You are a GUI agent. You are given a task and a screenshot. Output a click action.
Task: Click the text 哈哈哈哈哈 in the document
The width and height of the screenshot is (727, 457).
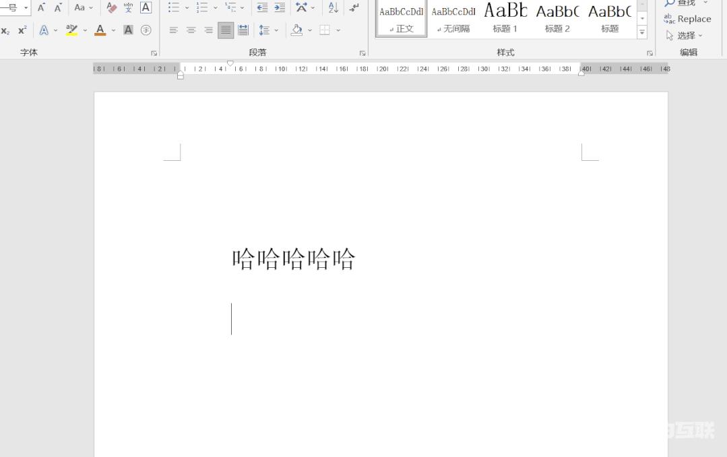coord(294,259)
